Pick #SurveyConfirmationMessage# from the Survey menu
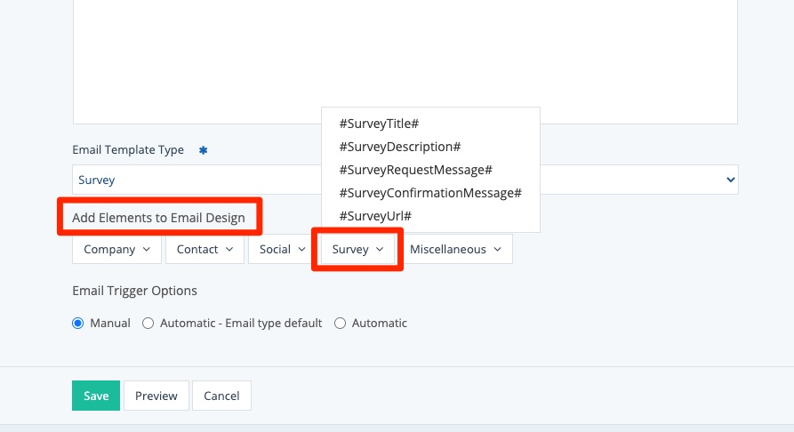Viewport: 794px width, 432px height. [430, 193]
